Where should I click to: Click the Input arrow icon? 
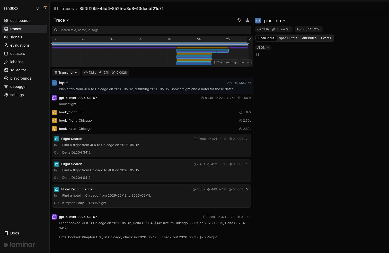54,83
